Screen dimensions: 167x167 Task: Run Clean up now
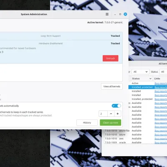(x=110, y=123)
